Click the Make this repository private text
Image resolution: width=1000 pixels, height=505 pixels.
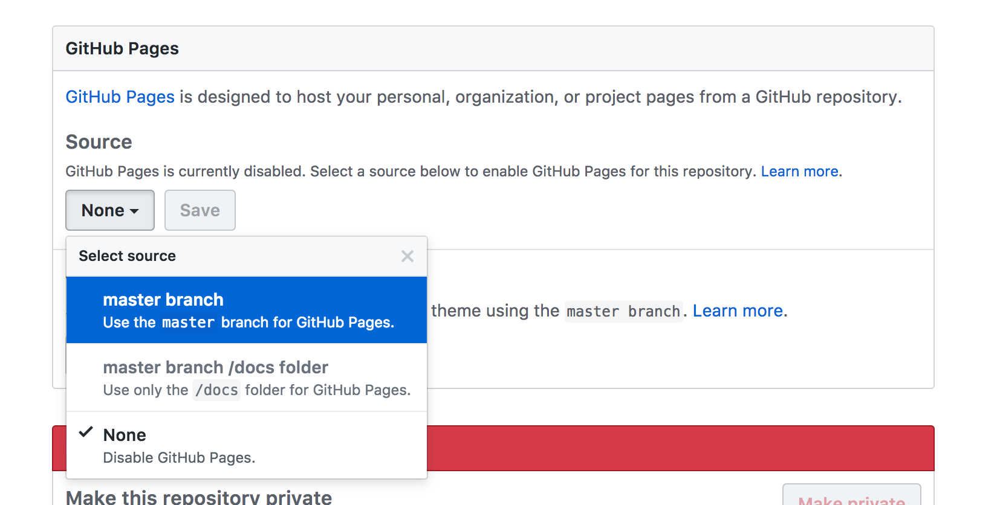199,497
